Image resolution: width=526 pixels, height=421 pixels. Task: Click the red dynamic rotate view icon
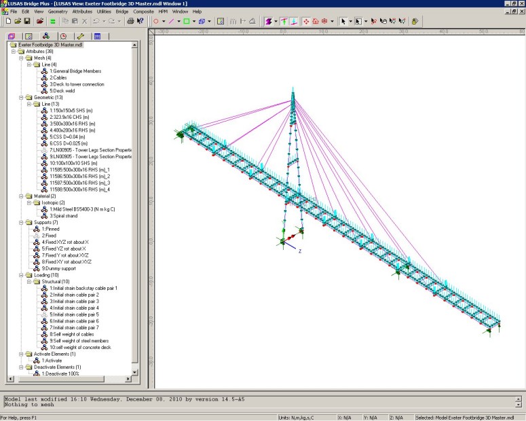point(306,22)
